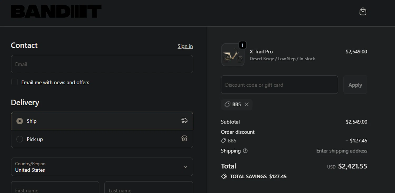
Task: Click the shipping help question mark icon
Action: [x=245, y=151]
